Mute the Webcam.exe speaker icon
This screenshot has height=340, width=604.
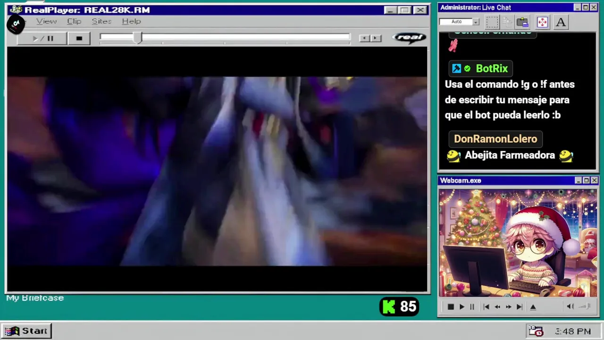(x=570, y=306)
